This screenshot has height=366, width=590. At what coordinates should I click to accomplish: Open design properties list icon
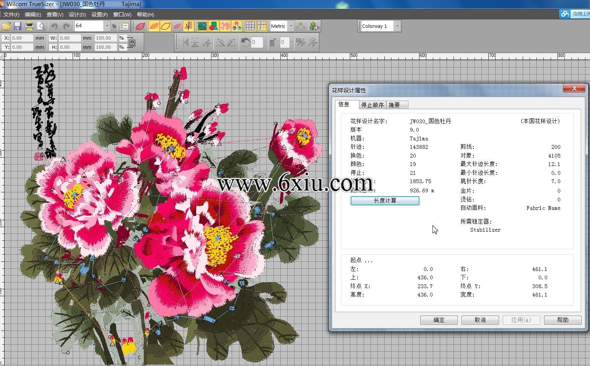[x=124, y=26]
